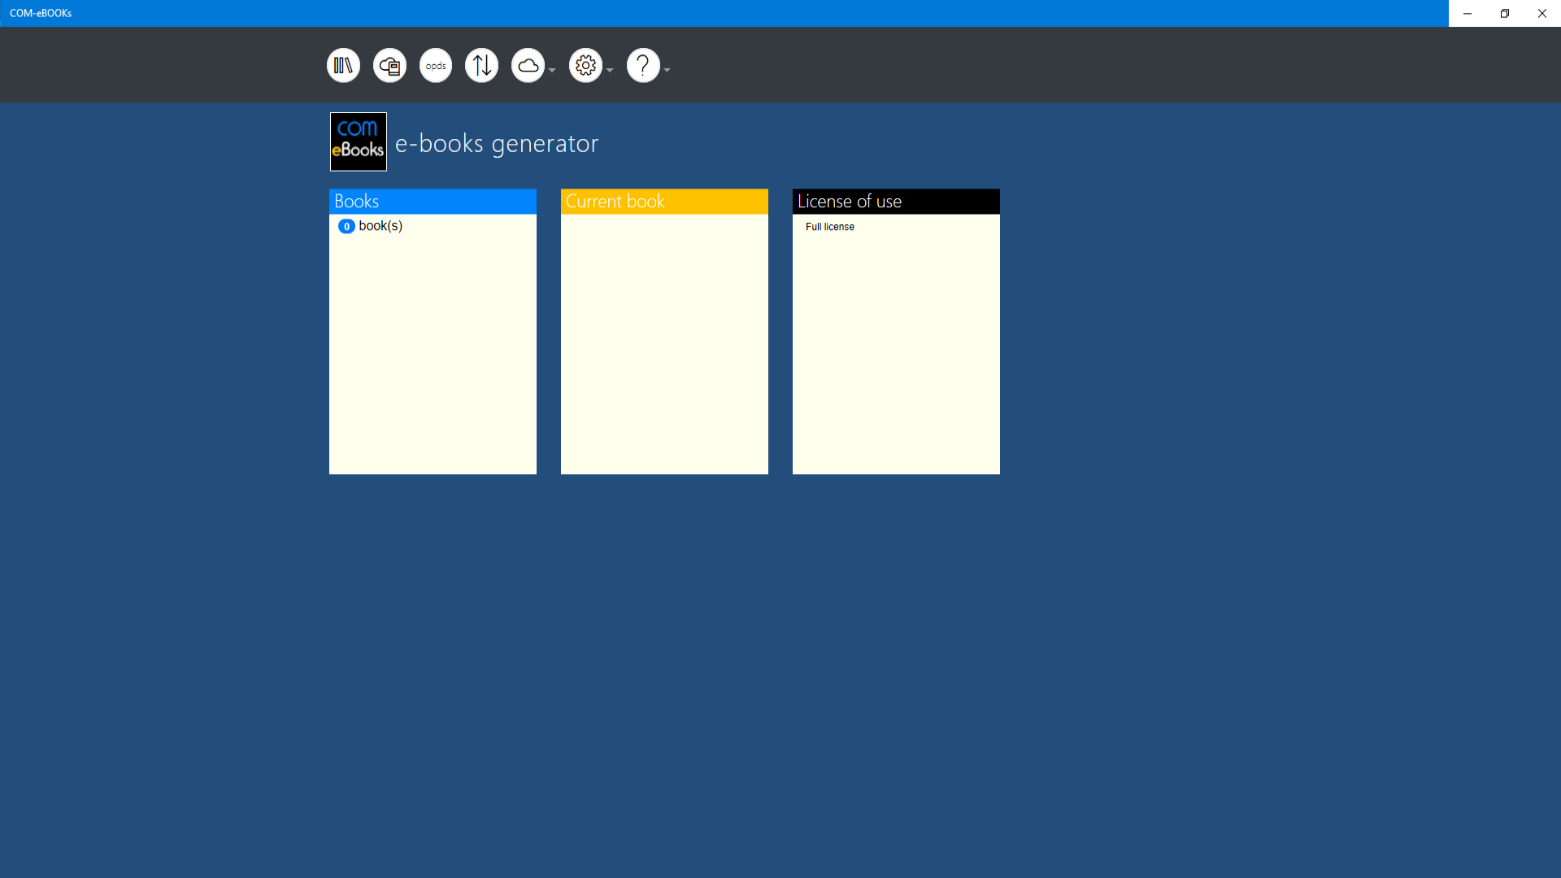1561x878 pixels.
Task: Click the up-down arrows transfer icon
Action: [x=481, y=65]
